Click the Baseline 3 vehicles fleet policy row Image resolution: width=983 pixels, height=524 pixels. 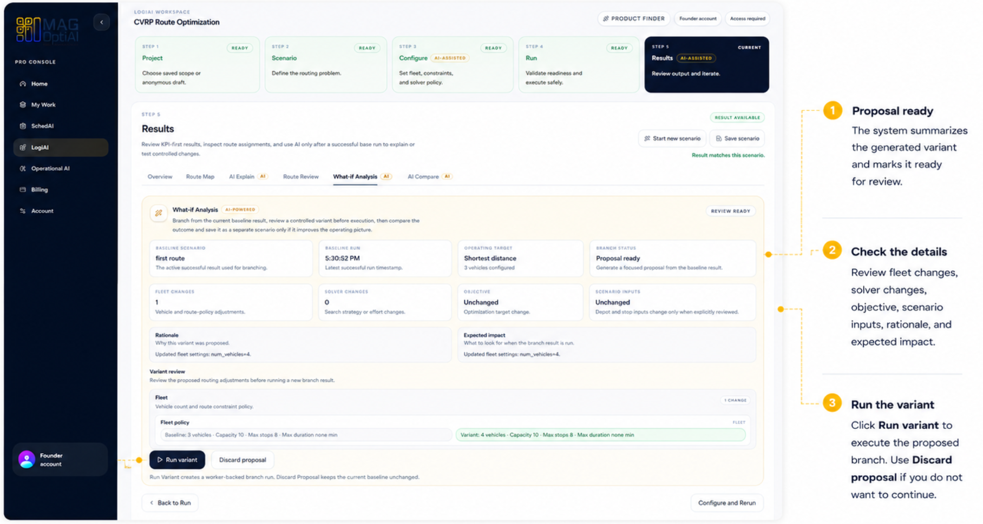306,435
